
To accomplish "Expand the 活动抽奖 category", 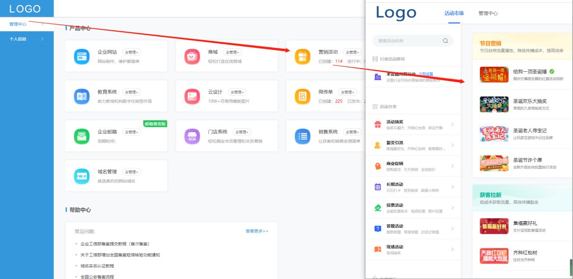I will (x=452, y=124).
